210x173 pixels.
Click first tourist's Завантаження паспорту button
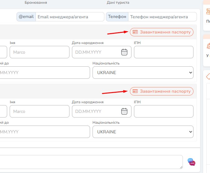click(162, 32)
